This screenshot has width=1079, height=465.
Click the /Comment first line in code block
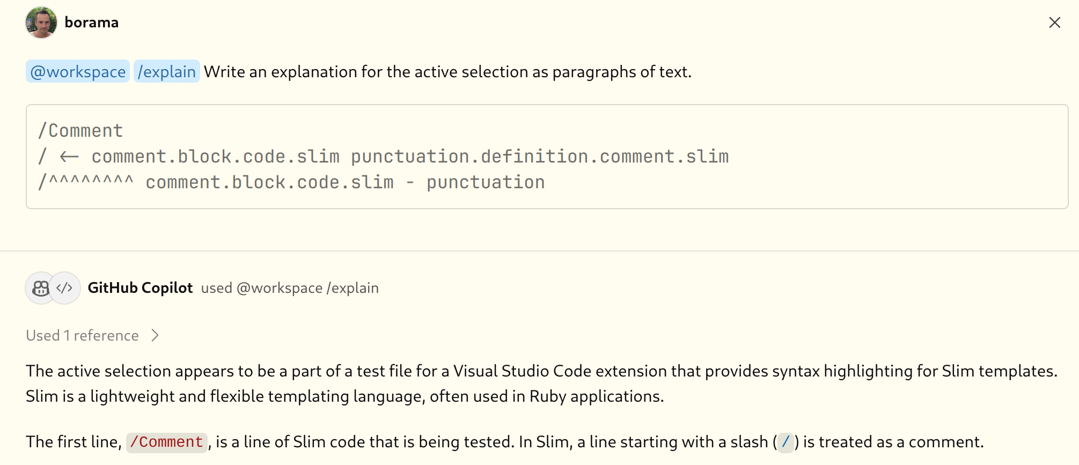coord(80,131)
